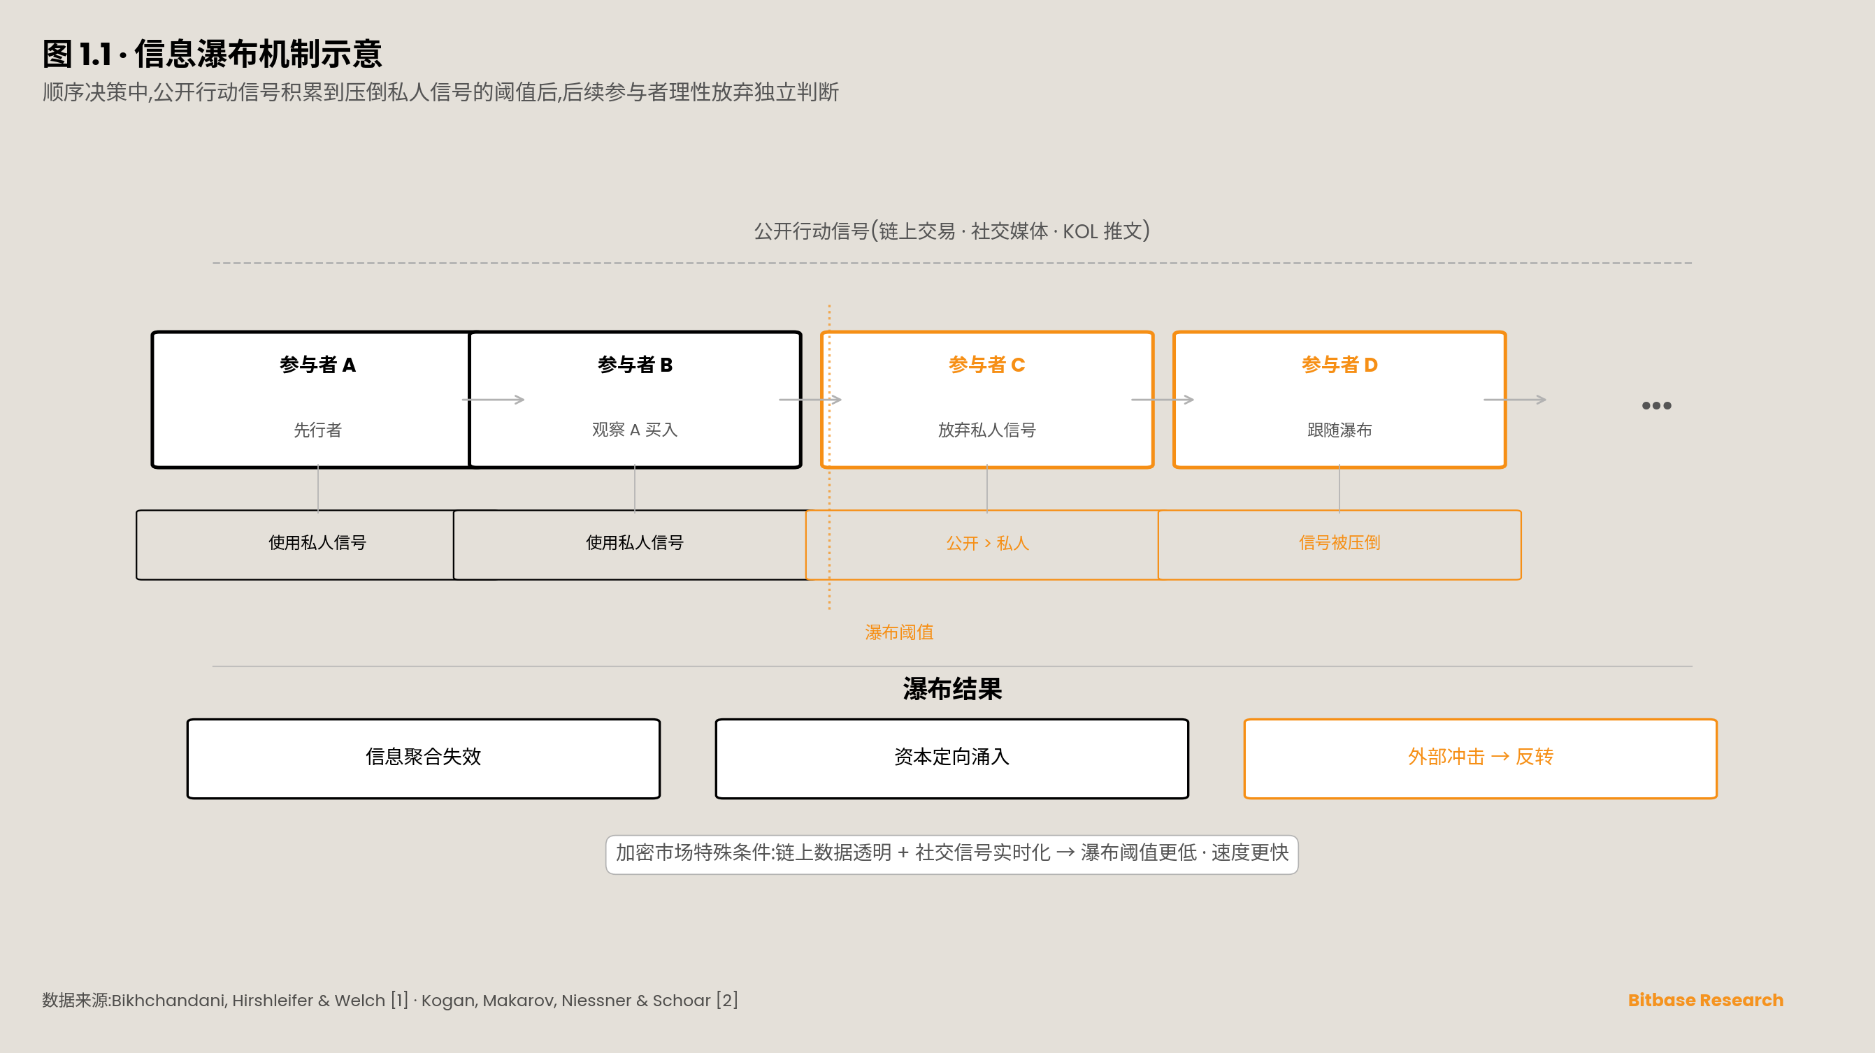
Task: Click the three-dot ellipsis after 参与者 D
Action: point(1656,405)
